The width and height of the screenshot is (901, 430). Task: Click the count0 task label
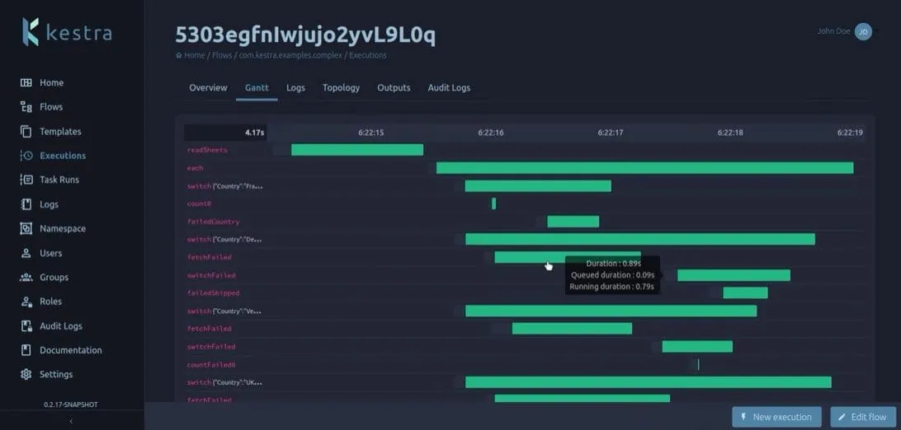(x=199, y=203)
